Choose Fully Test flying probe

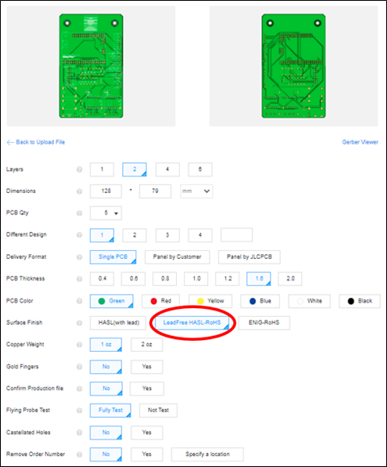tap(110, 411)
